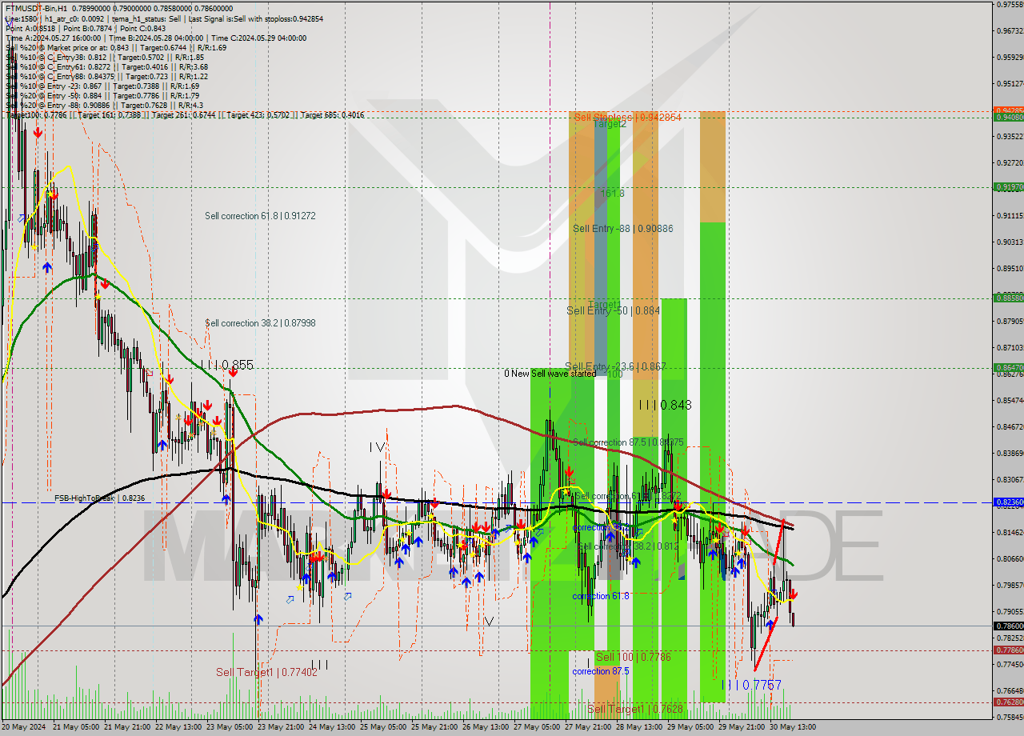Click the 'Entry -50: 0.884' sell line
This screenshot has height=736, width=1024.
102,95
